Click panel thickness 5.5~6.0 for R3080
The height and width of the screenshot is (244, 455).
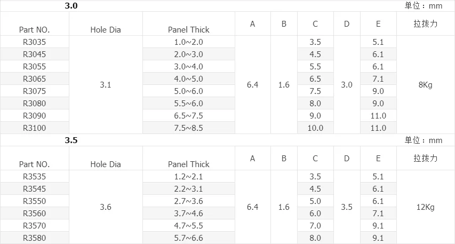click(x=189, y=104)
